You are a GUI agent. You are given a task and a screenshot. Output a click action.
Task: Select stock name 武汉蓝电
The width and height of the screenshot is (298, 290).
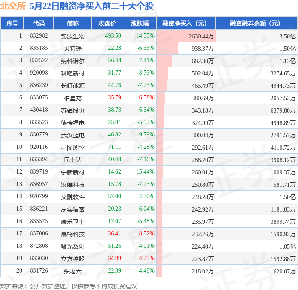coord(73,135)
